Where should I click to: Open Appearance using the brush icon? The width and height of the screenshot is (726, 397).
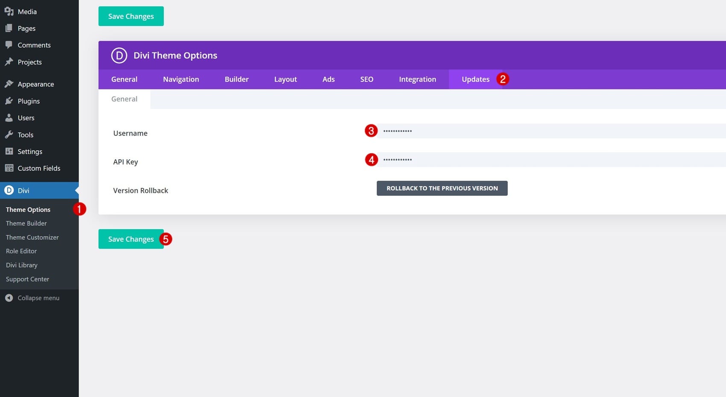9,84
